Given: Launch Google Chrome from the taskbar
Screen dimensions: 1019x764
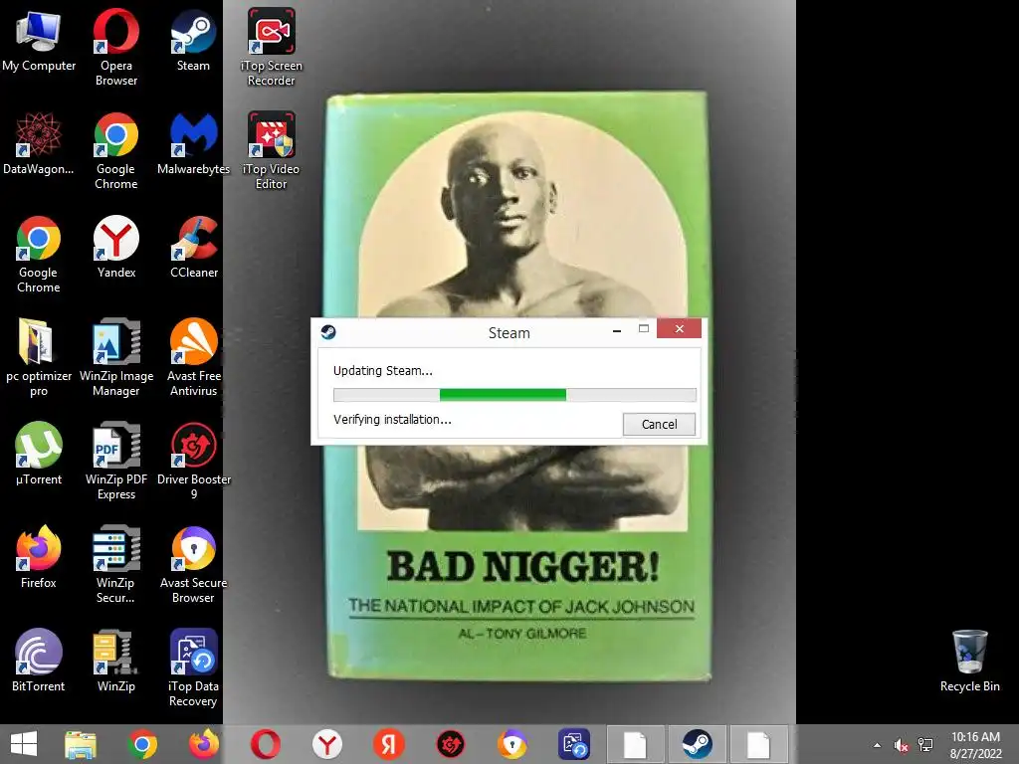Looking at the screenshot, I should pyautogui.click(x=142, y=744).
